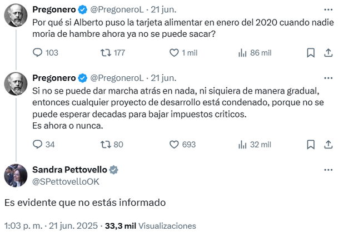The width and height of the screenshot is (339, 237).
Task: Share the first Pregonero tweet
Action: pyautogui.click(x=327, y=53)
